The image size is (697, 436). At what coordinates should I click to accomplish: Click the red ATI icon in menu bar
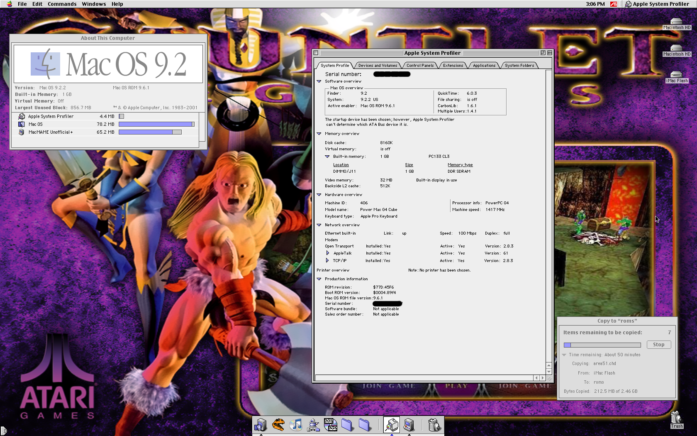pyautogui.click(x=614, y=4)
